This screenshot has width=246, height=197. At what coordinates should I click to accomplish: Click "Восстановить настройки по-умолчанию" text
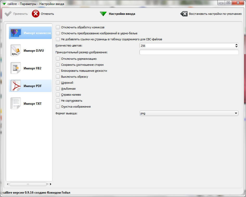(x=215, y=14)
